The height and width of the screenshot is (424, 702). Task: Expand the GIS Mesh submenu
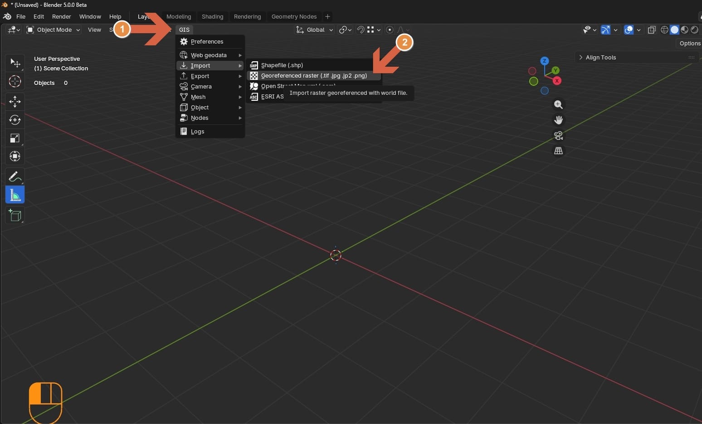click(x=210, y=97)
